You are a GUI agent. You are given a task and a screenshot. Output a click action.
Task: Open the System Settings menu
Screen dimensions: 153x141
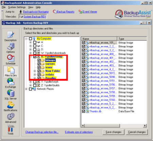click(17, 7)
